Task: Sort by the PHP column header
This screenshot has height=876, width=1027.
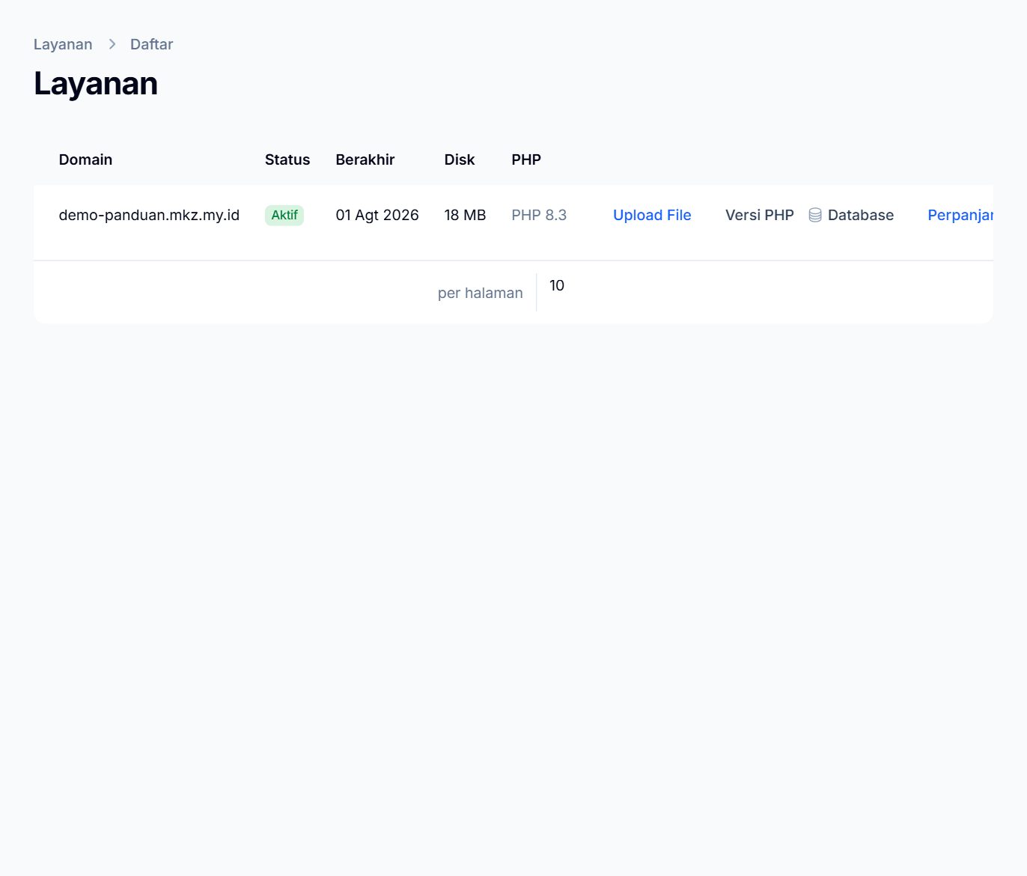Action: [x=526, y=159]
